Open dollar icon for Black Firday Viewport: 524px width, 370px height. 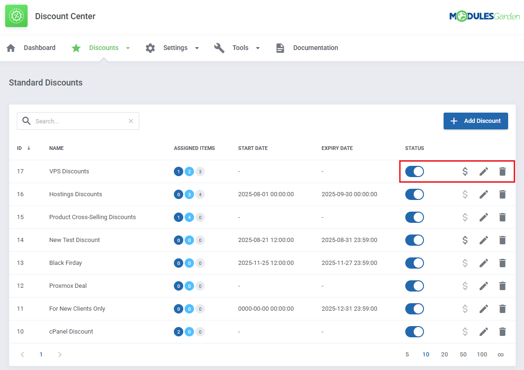(x=465, y=263)
